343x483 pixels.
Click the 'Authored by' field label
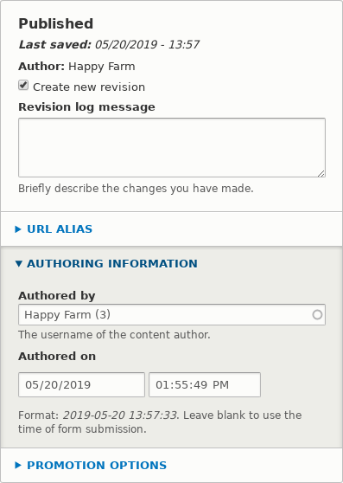(x=57, y=296)
